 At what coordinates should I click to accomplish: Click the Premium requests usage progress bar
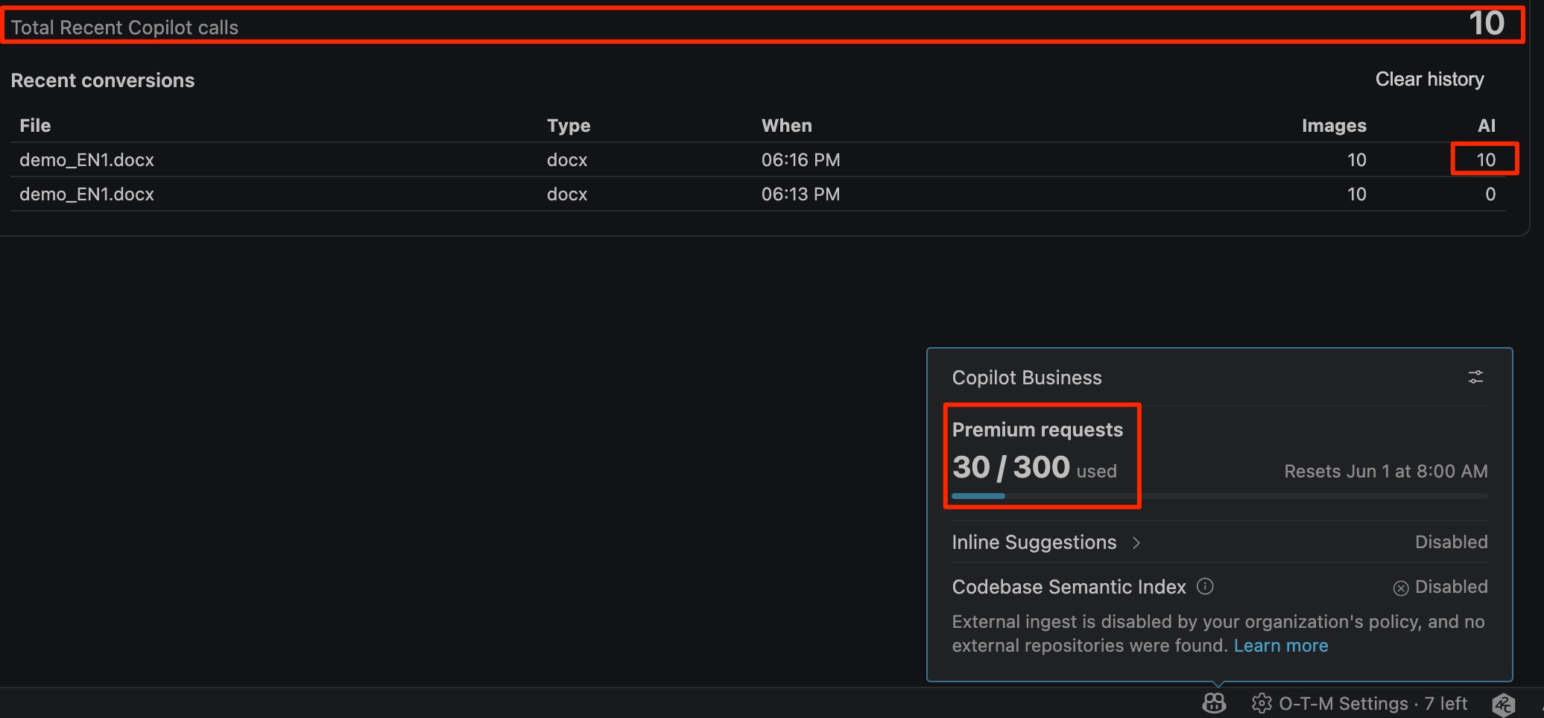(x=1219, y=496)
